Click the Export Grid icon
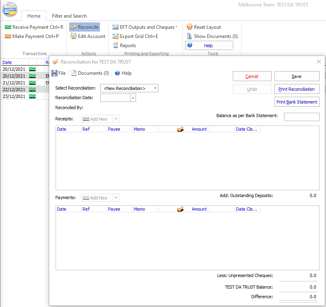Viewport: 326px width, 307px height. click(116, 36)
